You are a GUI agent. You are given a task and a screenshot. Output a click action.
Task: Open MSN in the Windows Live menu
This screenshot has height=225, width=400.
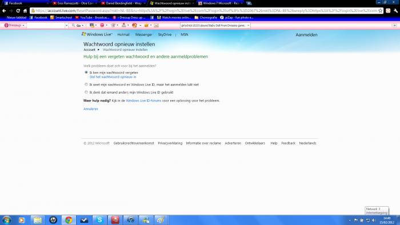click(185, 34)
